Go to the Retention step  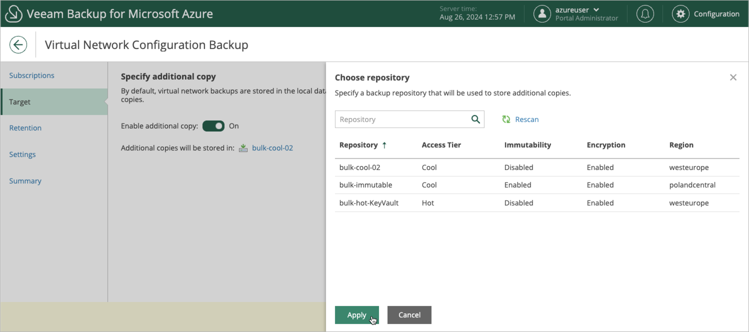click(25, 128)
